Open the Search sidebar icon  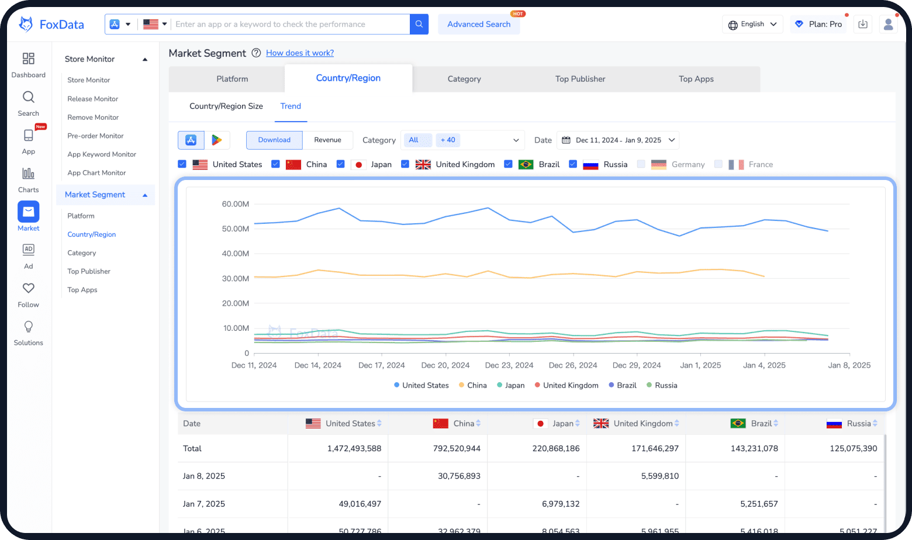[x=28, y=97]
